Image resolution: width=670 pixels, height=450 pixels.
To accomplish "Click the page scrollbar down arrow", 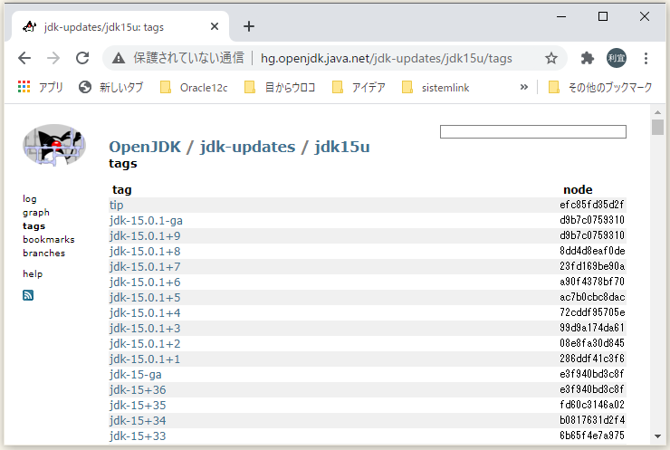I will click(657, 436).
